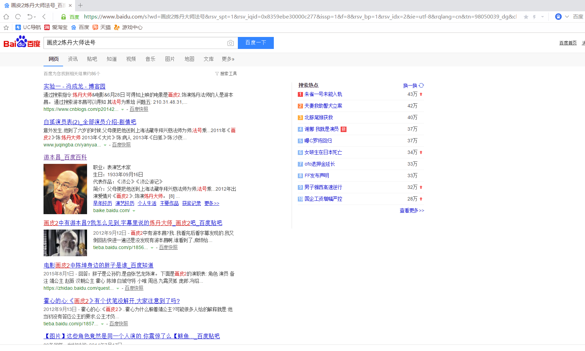Screen dimensions: 585x351
Task: Bookmark this page with the address bar star
Action: click(x=526, y=17)
